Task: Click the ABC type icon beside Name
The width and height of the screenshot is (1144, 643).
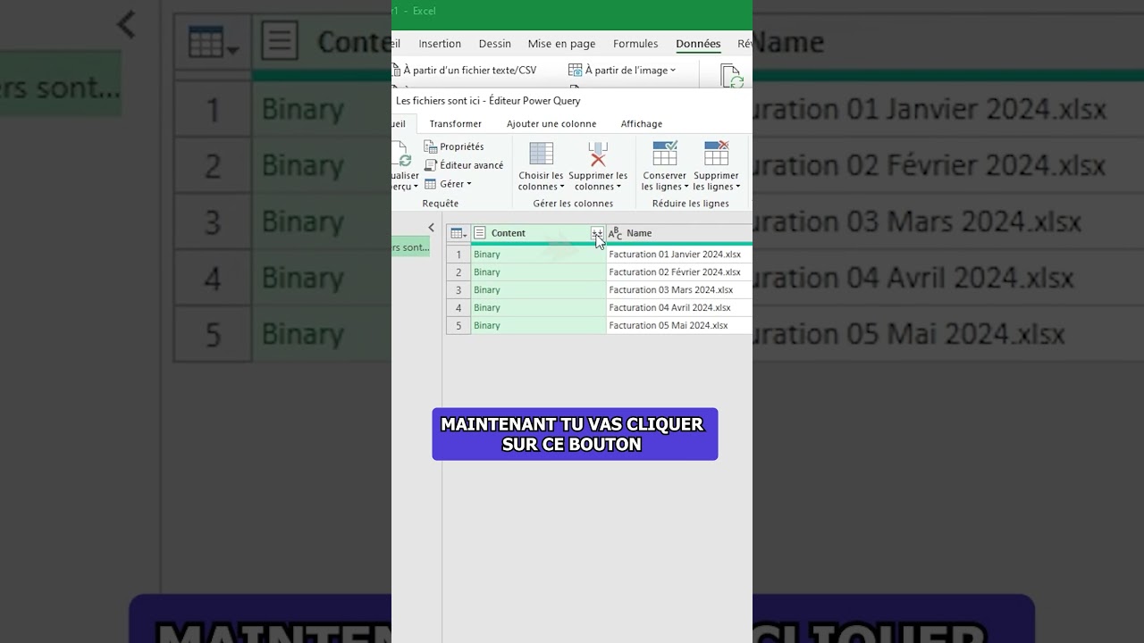Action: coord(615,233)
